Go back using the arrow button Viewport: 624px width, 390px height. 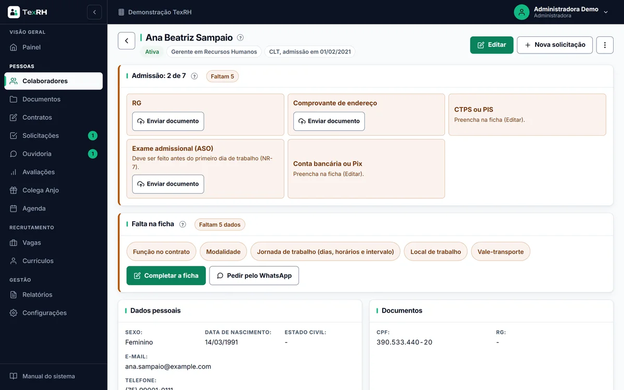pyautogui.click(x=126, y=41)
